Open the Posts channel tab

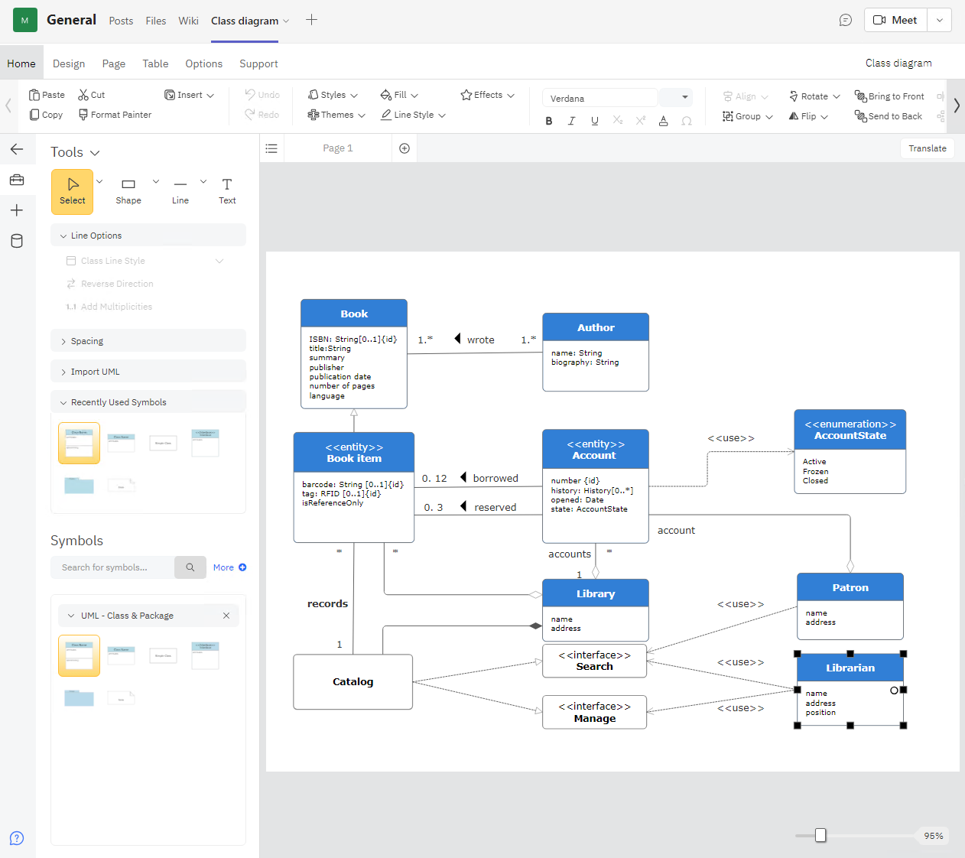(121, 21)
